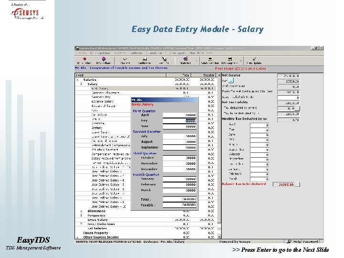The height and width of the screenshot is (258, 344).
Task: Open the TDS - Salary toolbar icon
Action: click(x=85, y=61)
